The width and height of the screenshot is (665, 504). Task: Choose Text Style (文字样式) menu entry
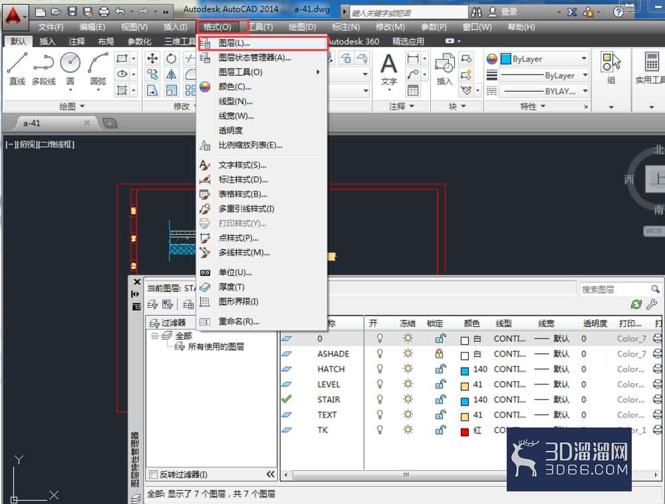point(262,165)
